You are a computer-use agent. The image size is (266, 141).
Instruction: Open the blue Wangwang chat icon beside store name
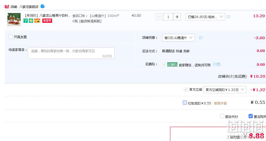43,6
